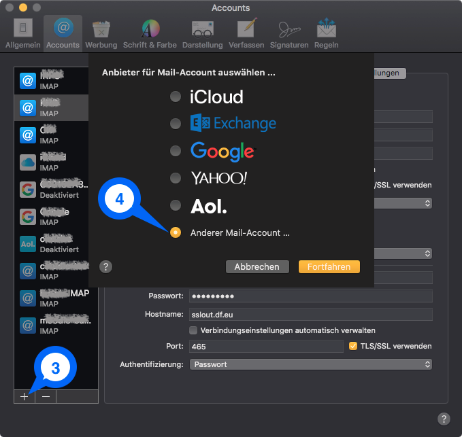The width and height of the screenshot is (462, 437).
Task: Select the Google IMAP account entry
Action: tap(51, 217)
